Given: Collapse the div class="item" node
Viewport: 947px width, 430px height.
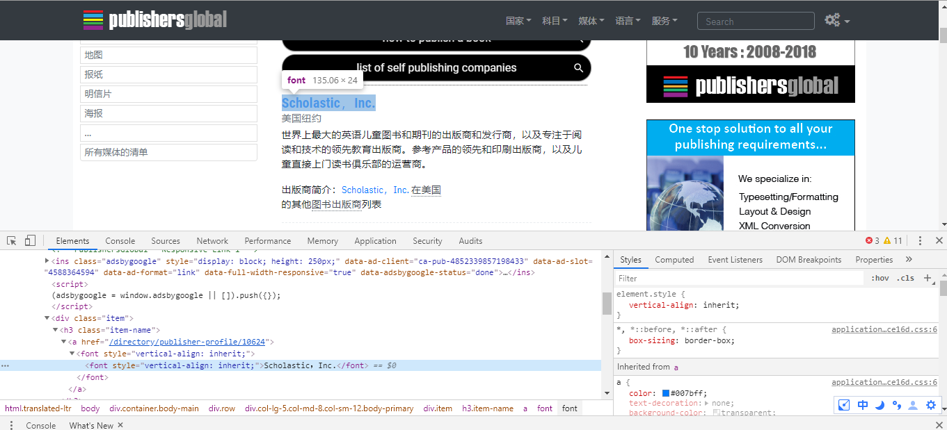Looking at the screenshot, I should [x=47, y=318].
